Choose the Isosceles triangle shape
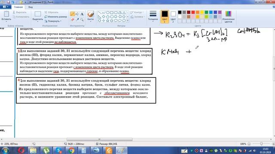This screenshot has width=275, height=154. point(124,13)
